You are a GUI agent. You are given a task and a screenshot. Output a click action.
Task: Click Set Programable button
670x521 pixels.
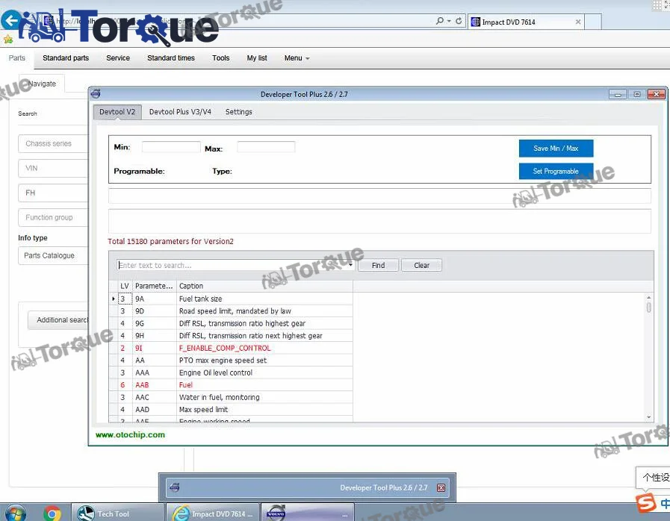pos(556,171)
